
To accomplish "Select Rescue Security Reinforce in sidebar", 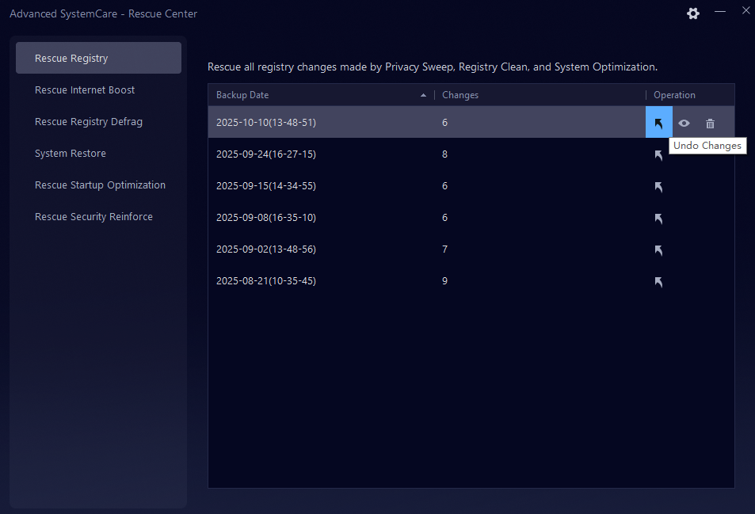I will 93,217.
